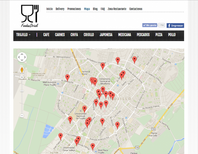Click the red pin below Av Federico Villarreal

click(x=103, y=66)
